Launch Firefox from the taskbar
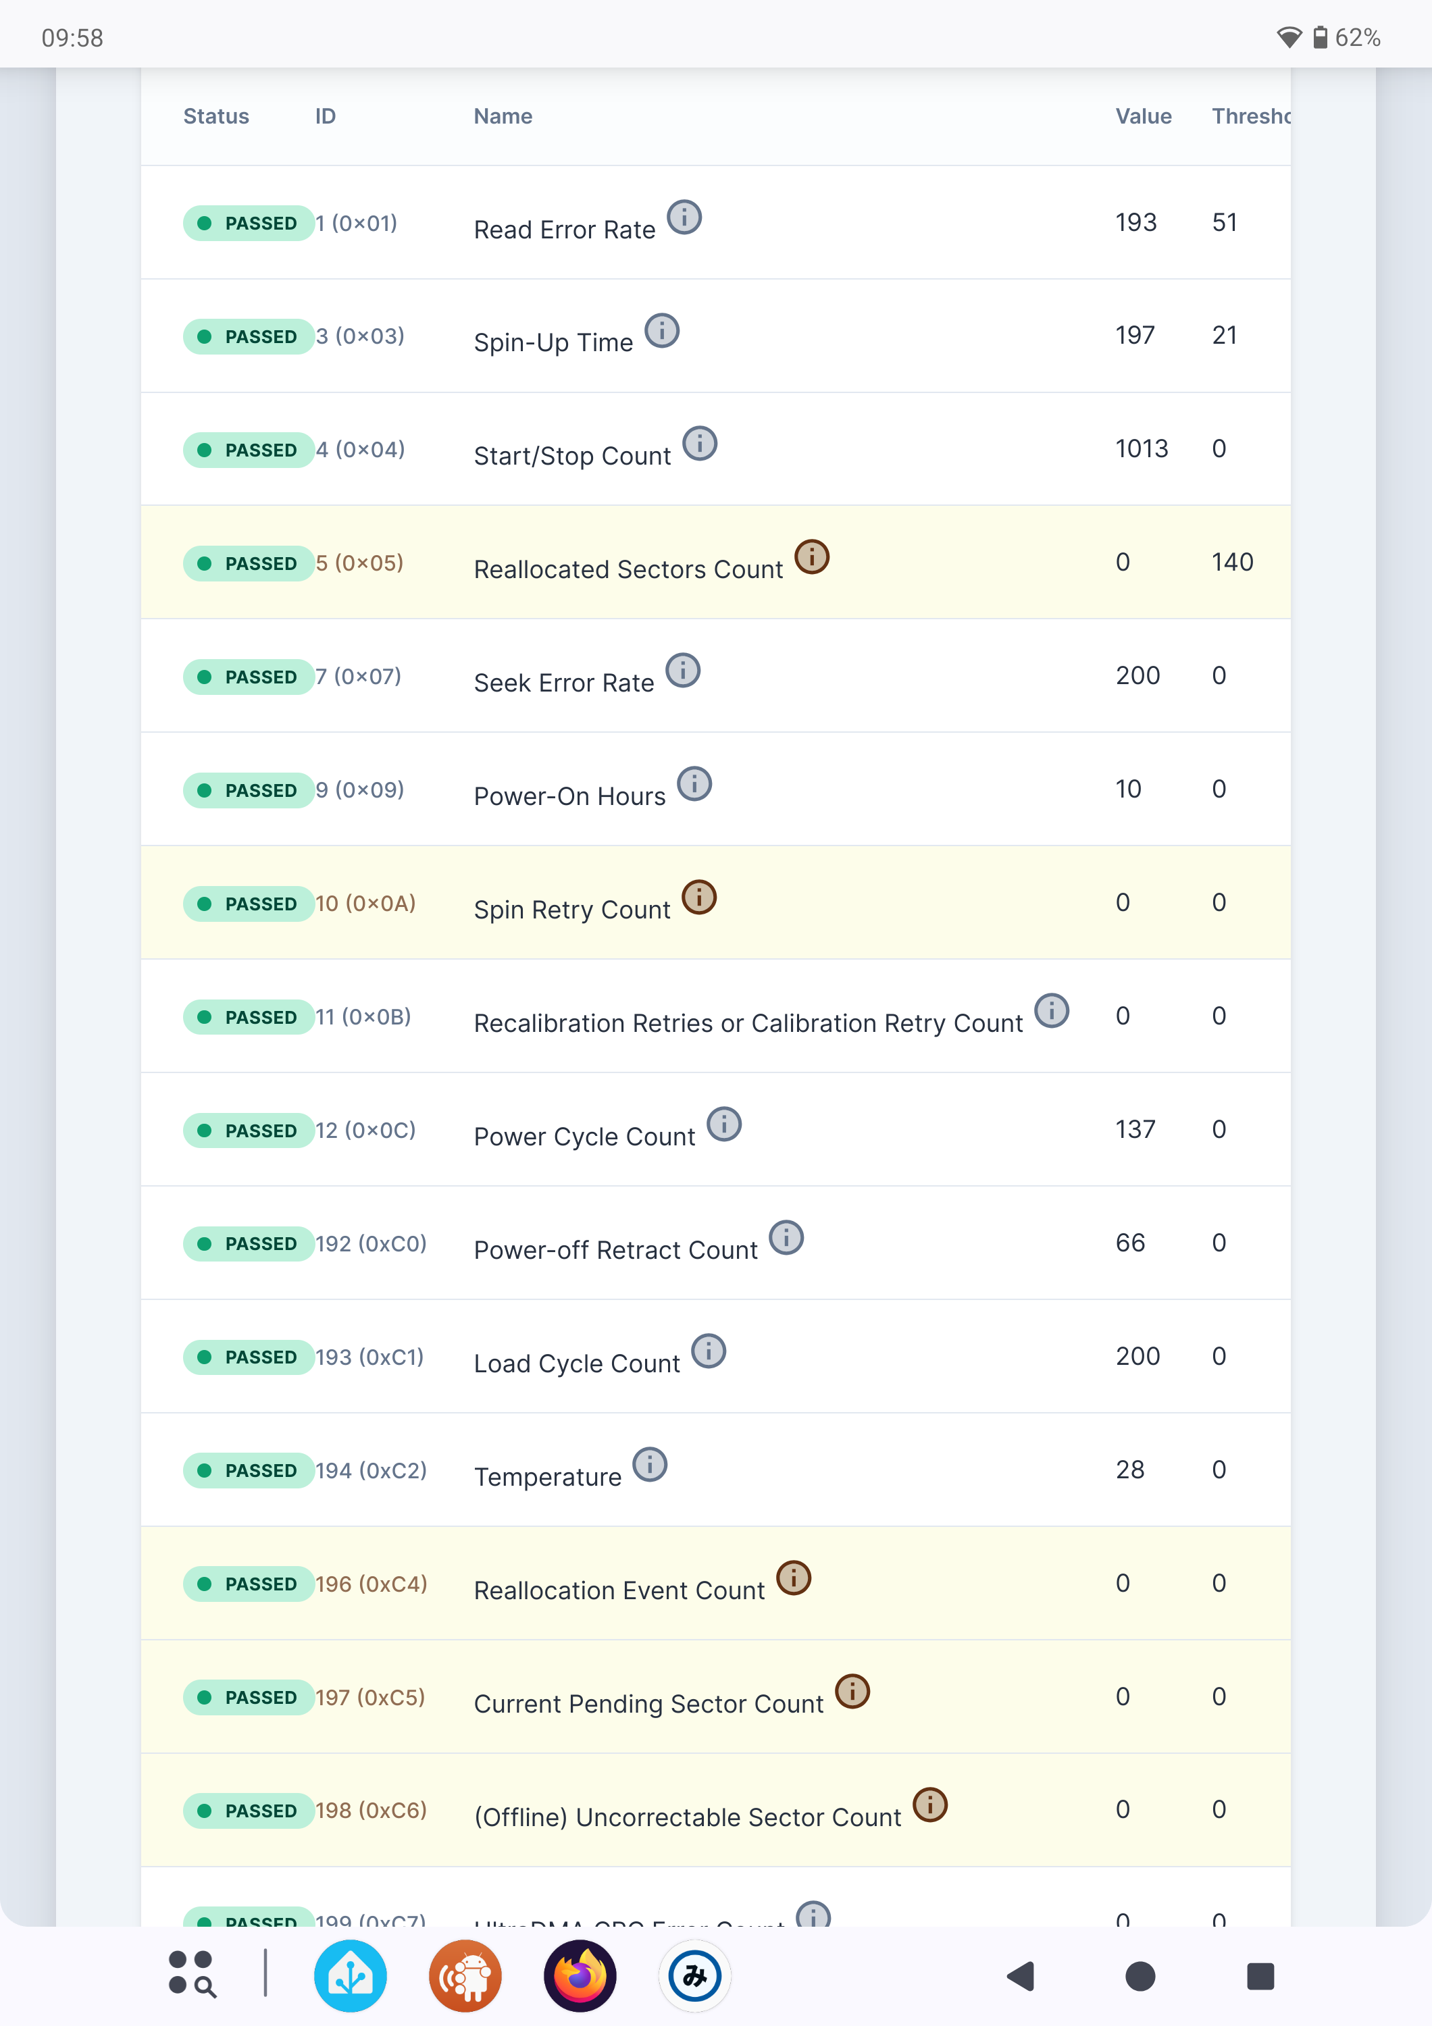Viewport: 1432px width, 2026px height. pyautogui.click(x=580, y=1977)
